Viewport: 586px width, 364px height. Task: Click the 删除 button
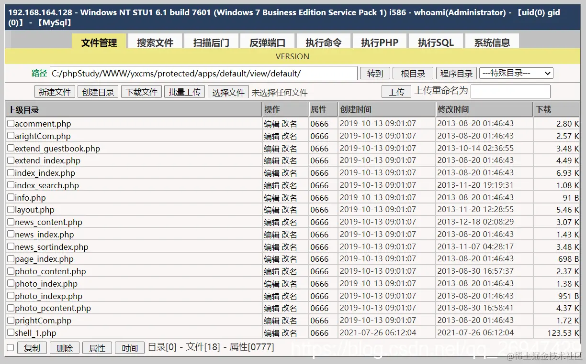tap(65, 348)
